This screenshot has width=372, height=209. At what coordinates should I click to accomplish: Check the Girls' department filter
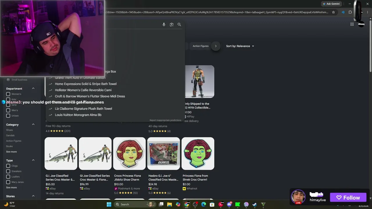[x=8, y=105]
